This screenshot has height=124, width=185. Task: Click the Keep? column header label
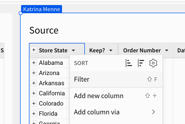point(97,51)
